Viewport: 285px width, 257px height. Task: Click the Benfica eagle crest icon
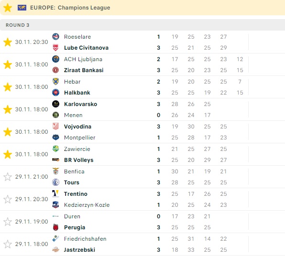pyautogui.click(x=55, y=171)
